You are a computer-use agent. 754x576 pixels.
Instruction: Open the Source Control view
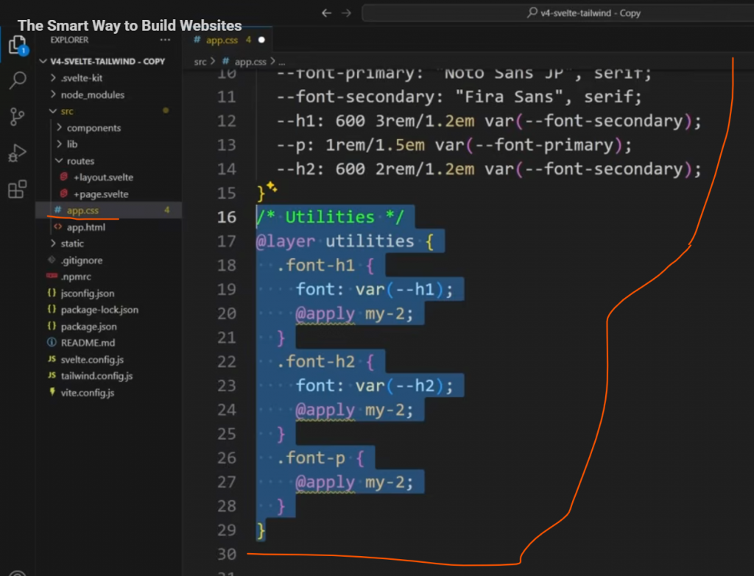(x=17, y=117)
